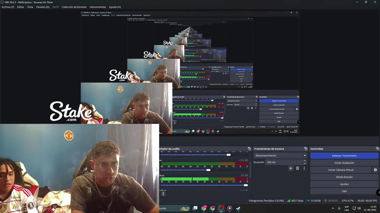Open second Chrome icon on taskbar
Viewport: 380px width, 213px height.
click(212, 208)
